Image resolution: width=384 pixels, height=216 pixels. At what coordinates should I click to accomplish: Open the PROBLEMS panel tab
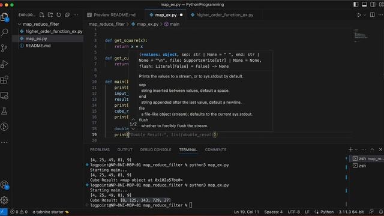coord(100,149)
